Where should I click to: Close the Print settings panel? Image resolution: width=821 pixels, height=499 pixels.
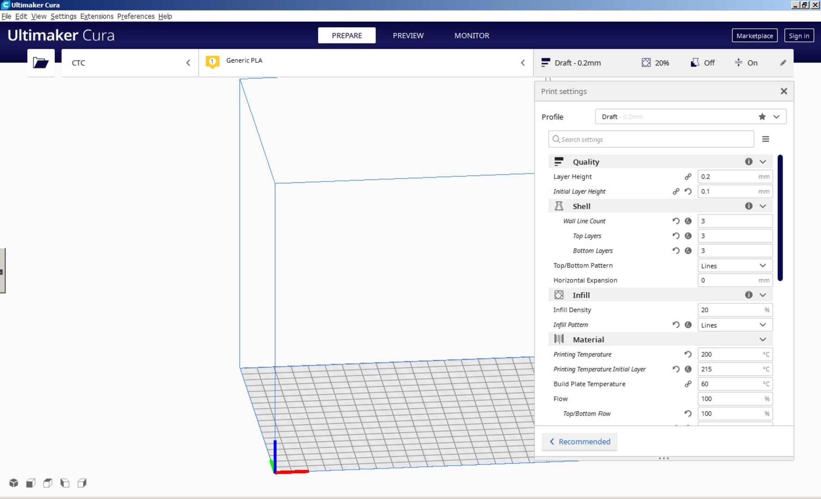click(784, 91)
